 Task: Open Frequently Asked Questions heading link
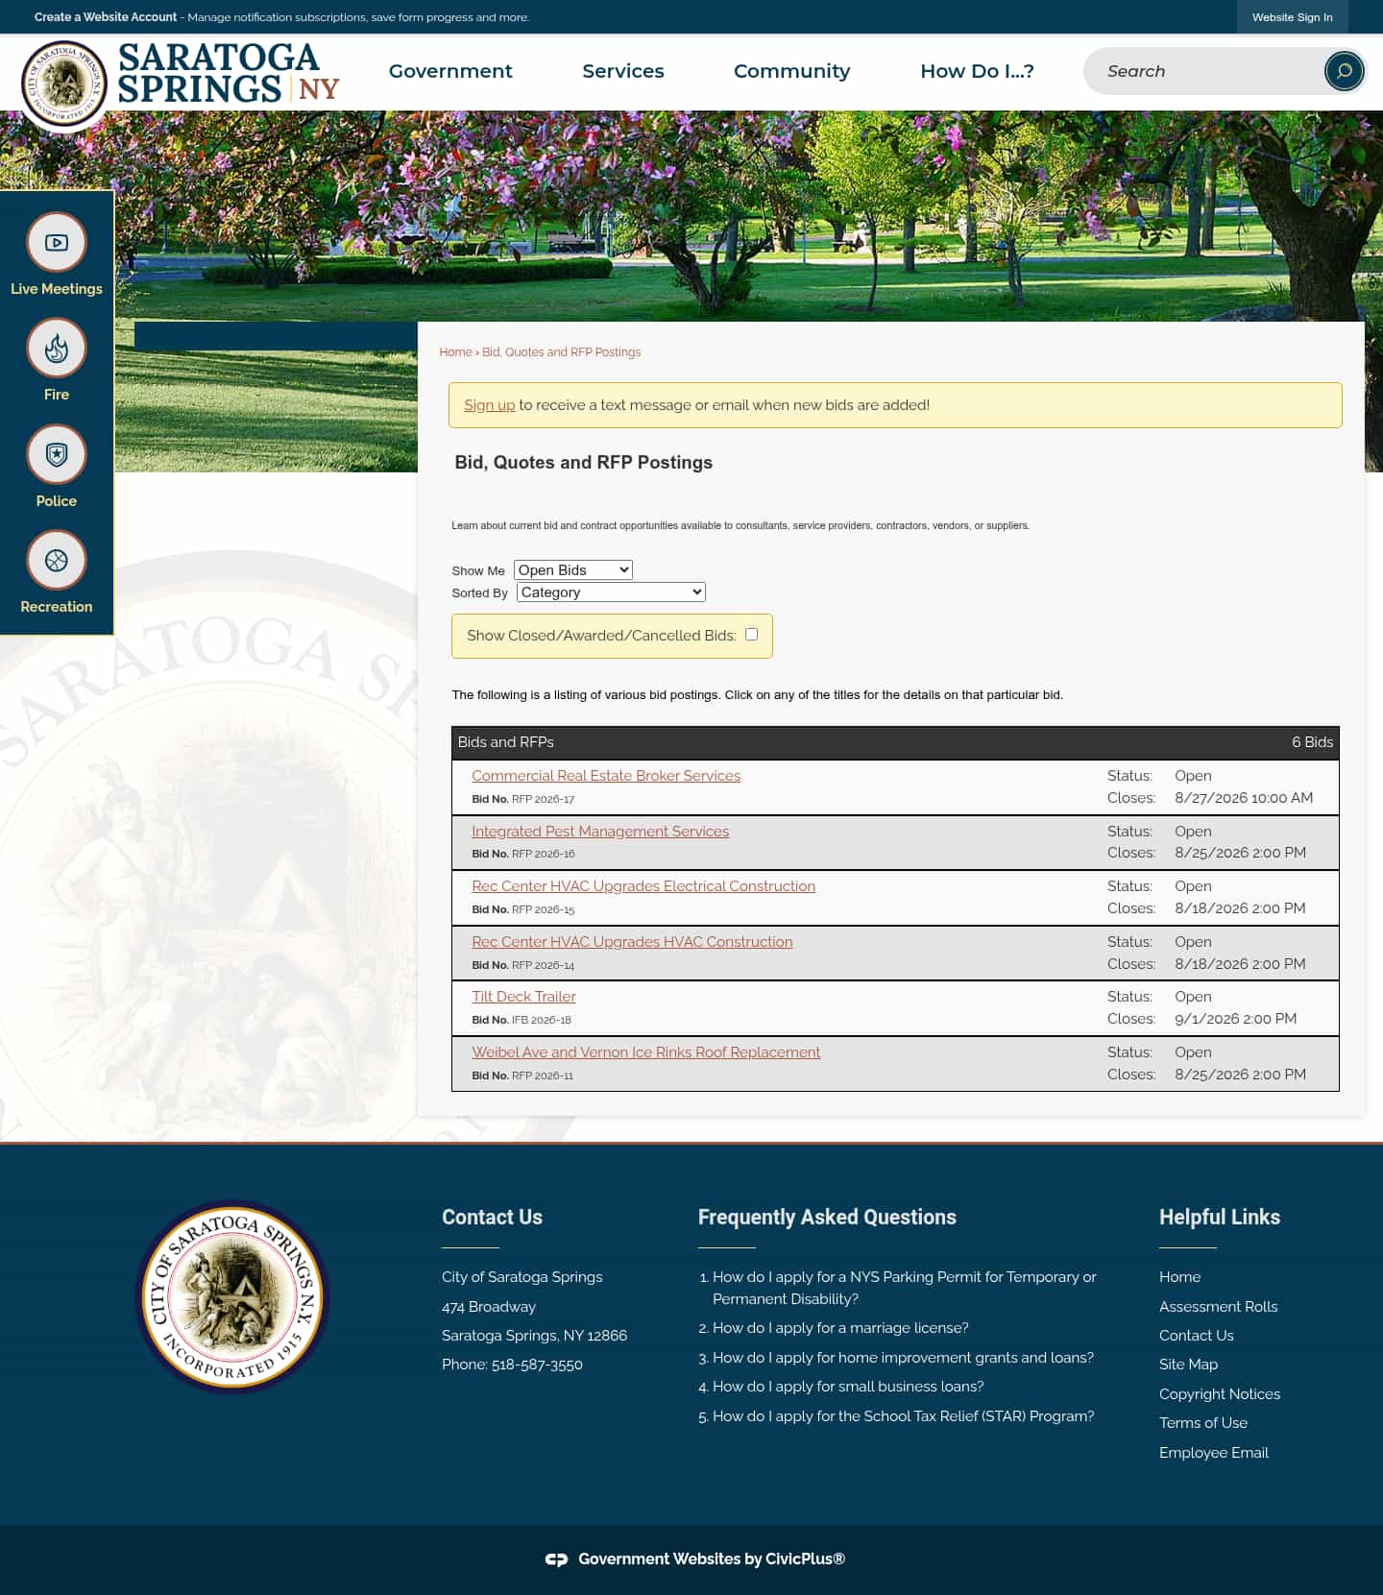[x=827, y=1217]
